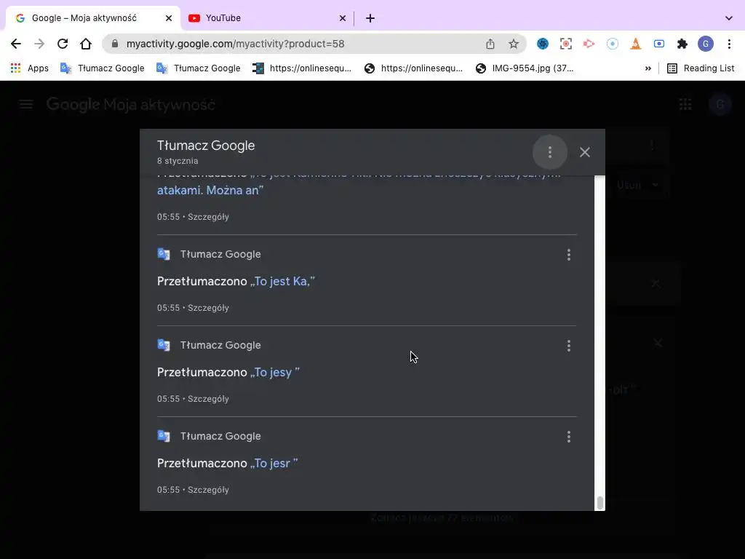Image resolution: width=745 pixels, height=559 pixels.
Task: Open Chrome three-dot menu
Action: tap(729, 44)
